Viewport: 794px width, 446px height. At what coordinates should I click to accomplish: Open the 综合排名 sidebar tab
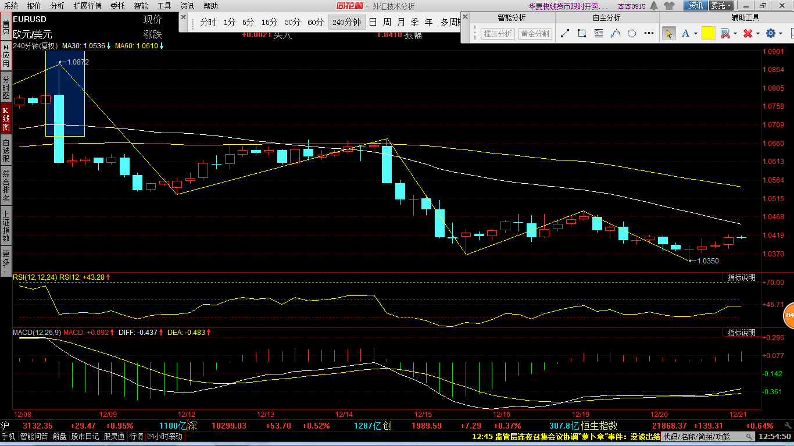[x=6, y=186]
